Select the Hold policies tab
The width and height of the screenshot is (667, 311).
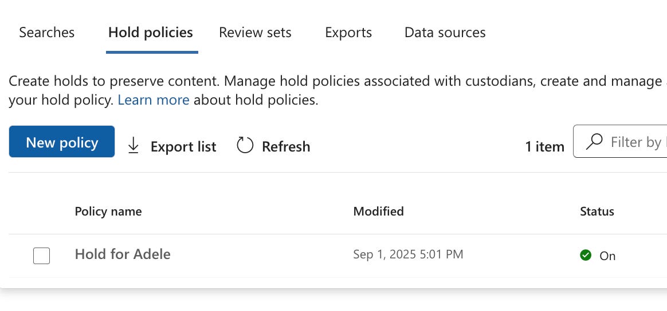tap(151, 33)
